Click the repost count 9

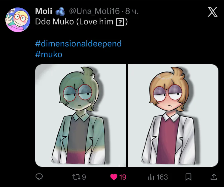[84, 177]
